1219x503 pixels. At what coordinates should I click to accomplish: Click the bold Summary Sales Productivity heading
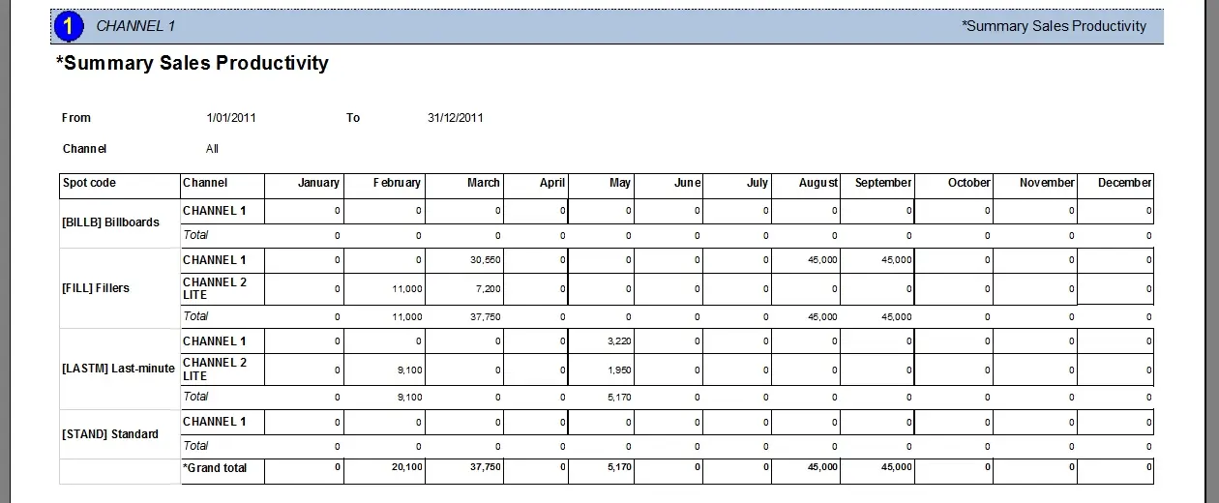[193, 64]
